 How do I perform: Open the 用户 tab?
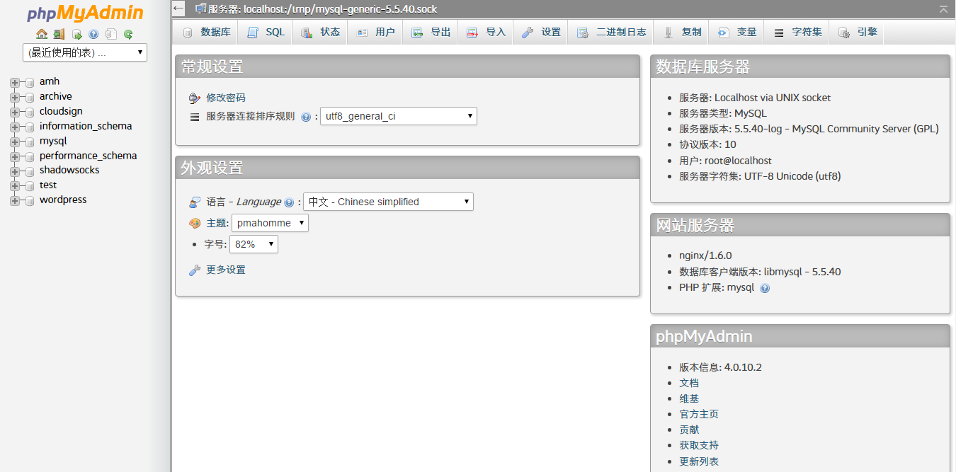(x=375, y=32)
